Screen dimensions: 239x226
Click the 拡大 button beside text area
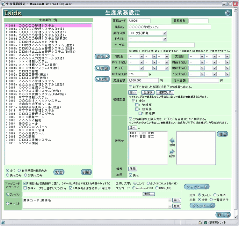pos(177,206)
